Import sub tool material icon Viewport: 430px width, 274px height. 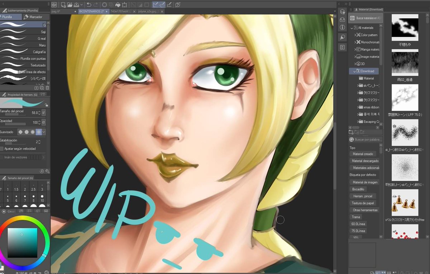point(37,88)
